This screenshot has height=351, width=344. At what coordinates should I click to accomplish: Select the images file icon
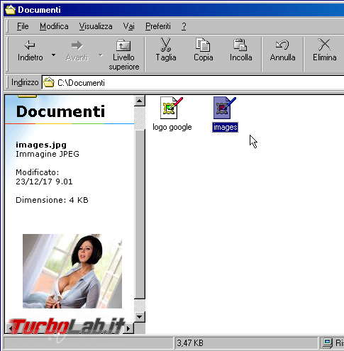[224, 108]
